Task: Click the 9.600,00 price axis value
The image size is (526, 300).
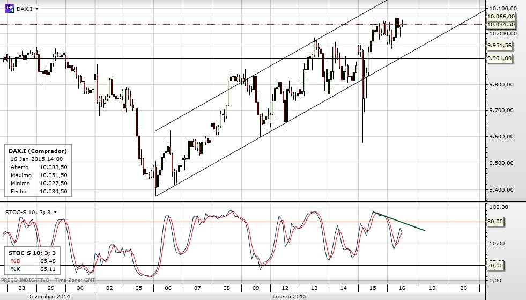Action: click(x=501, y=136)
